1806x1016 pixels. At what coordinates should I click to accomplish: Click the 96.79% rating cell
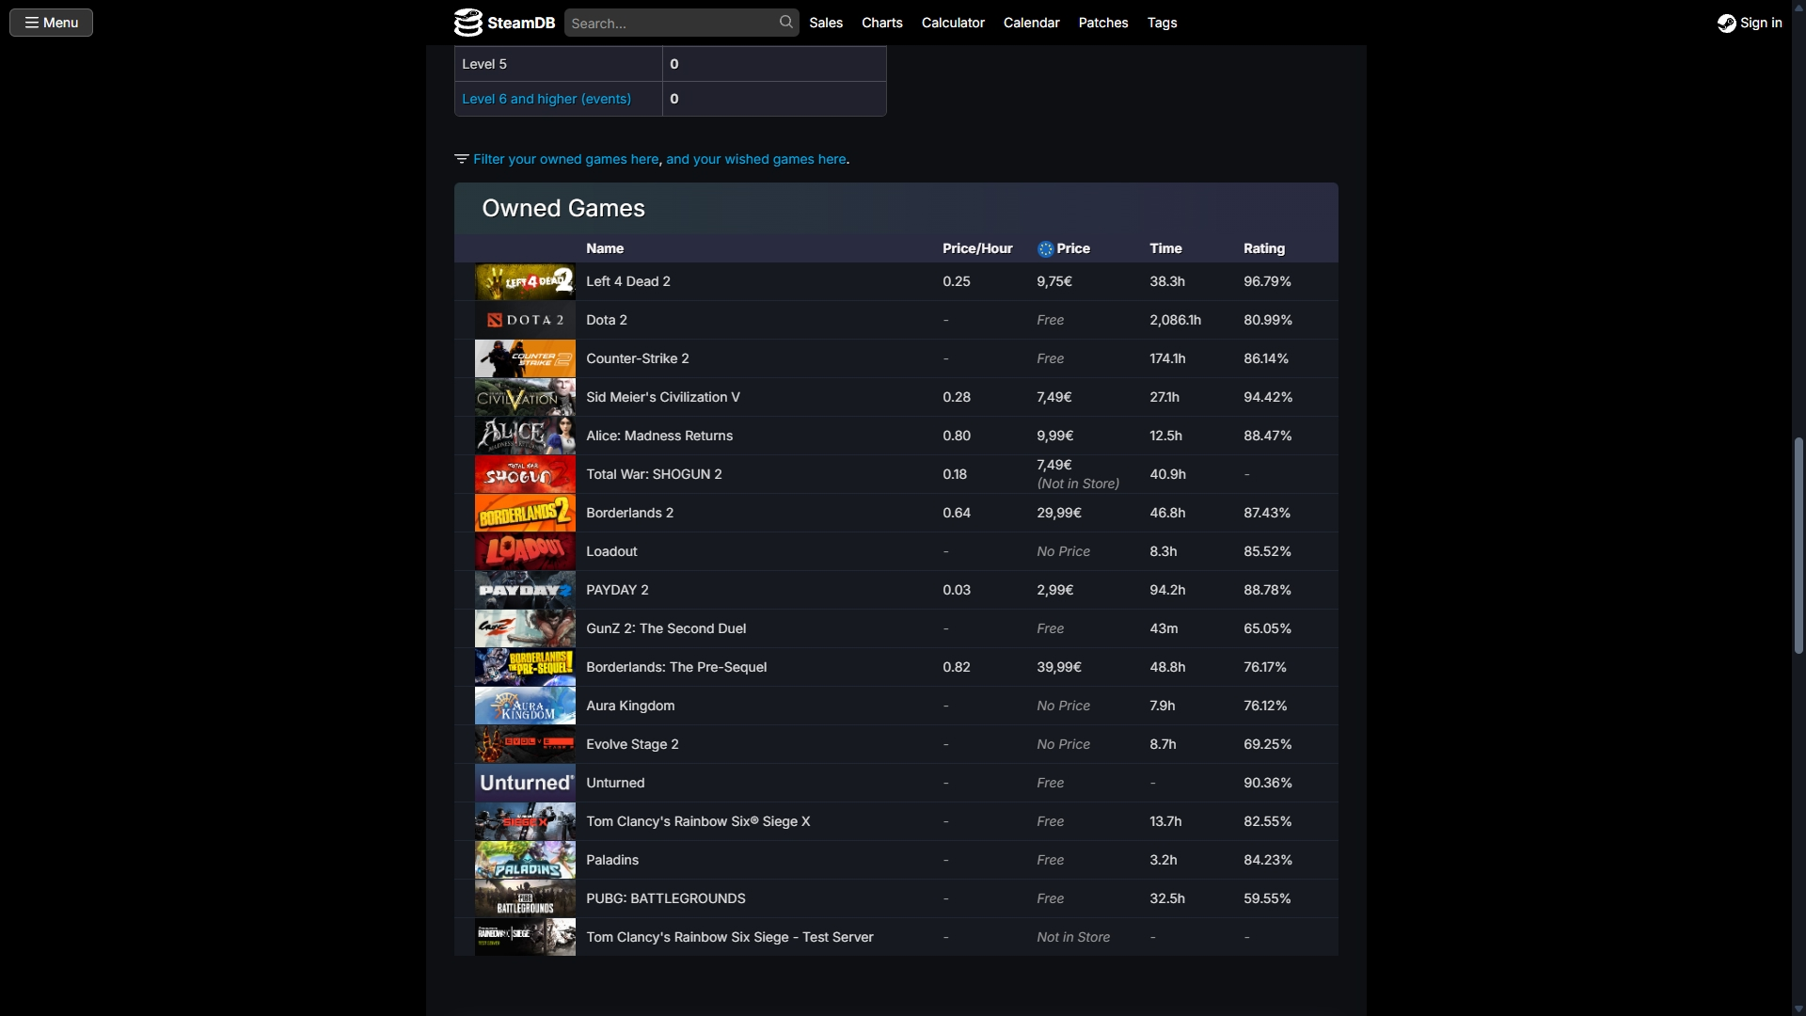pyautogui.click(x=1267, y=281)
